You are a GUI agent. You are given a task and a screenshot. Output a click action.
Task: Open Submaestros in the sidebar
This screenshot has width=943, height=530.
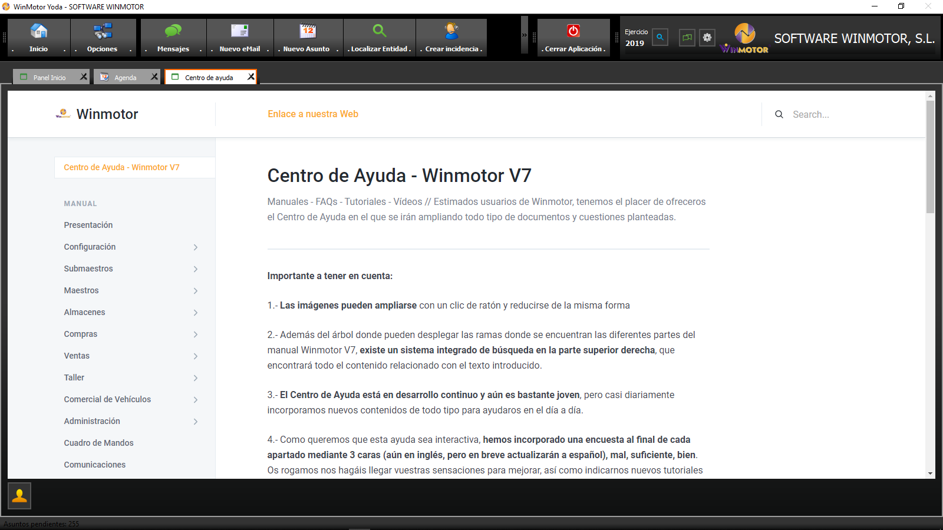(x=88, y=269)
